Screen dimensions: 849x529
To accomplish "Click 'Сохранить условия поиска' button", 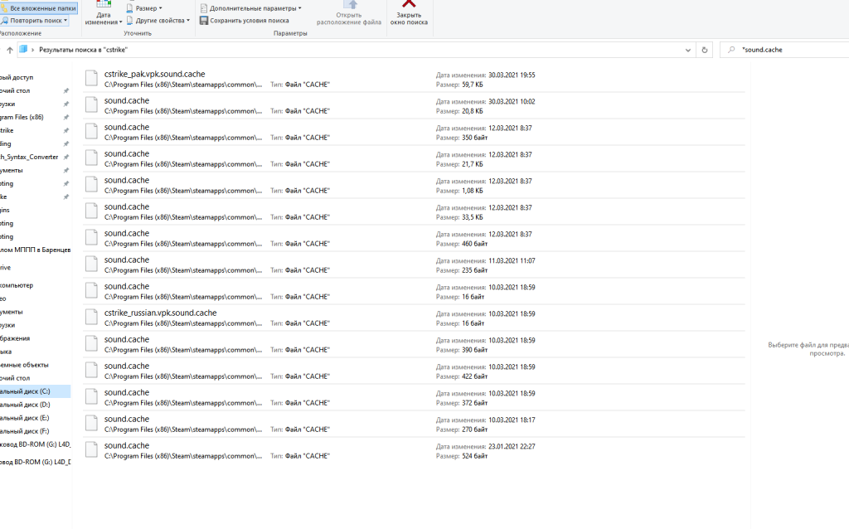I will pyautogui.click(x=249, y=20).
